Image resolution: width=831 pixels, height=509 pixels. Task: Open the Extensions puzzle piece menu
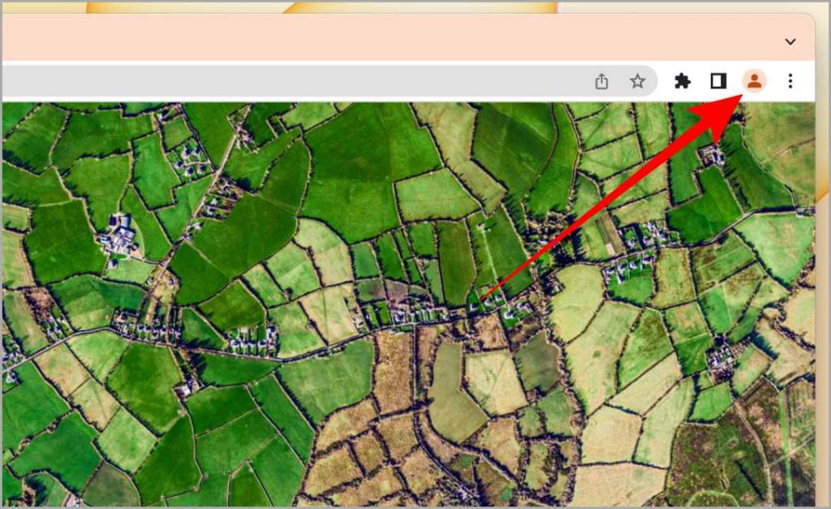tap(682, 81)
